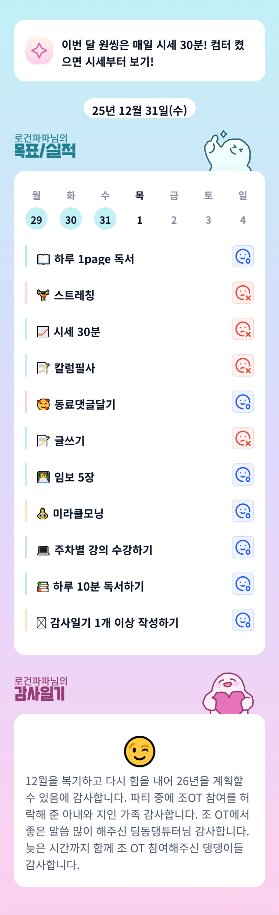Toggle status for 하루 1page 독서
This screenshot has width=279, height=915.
tap(243, 256)
